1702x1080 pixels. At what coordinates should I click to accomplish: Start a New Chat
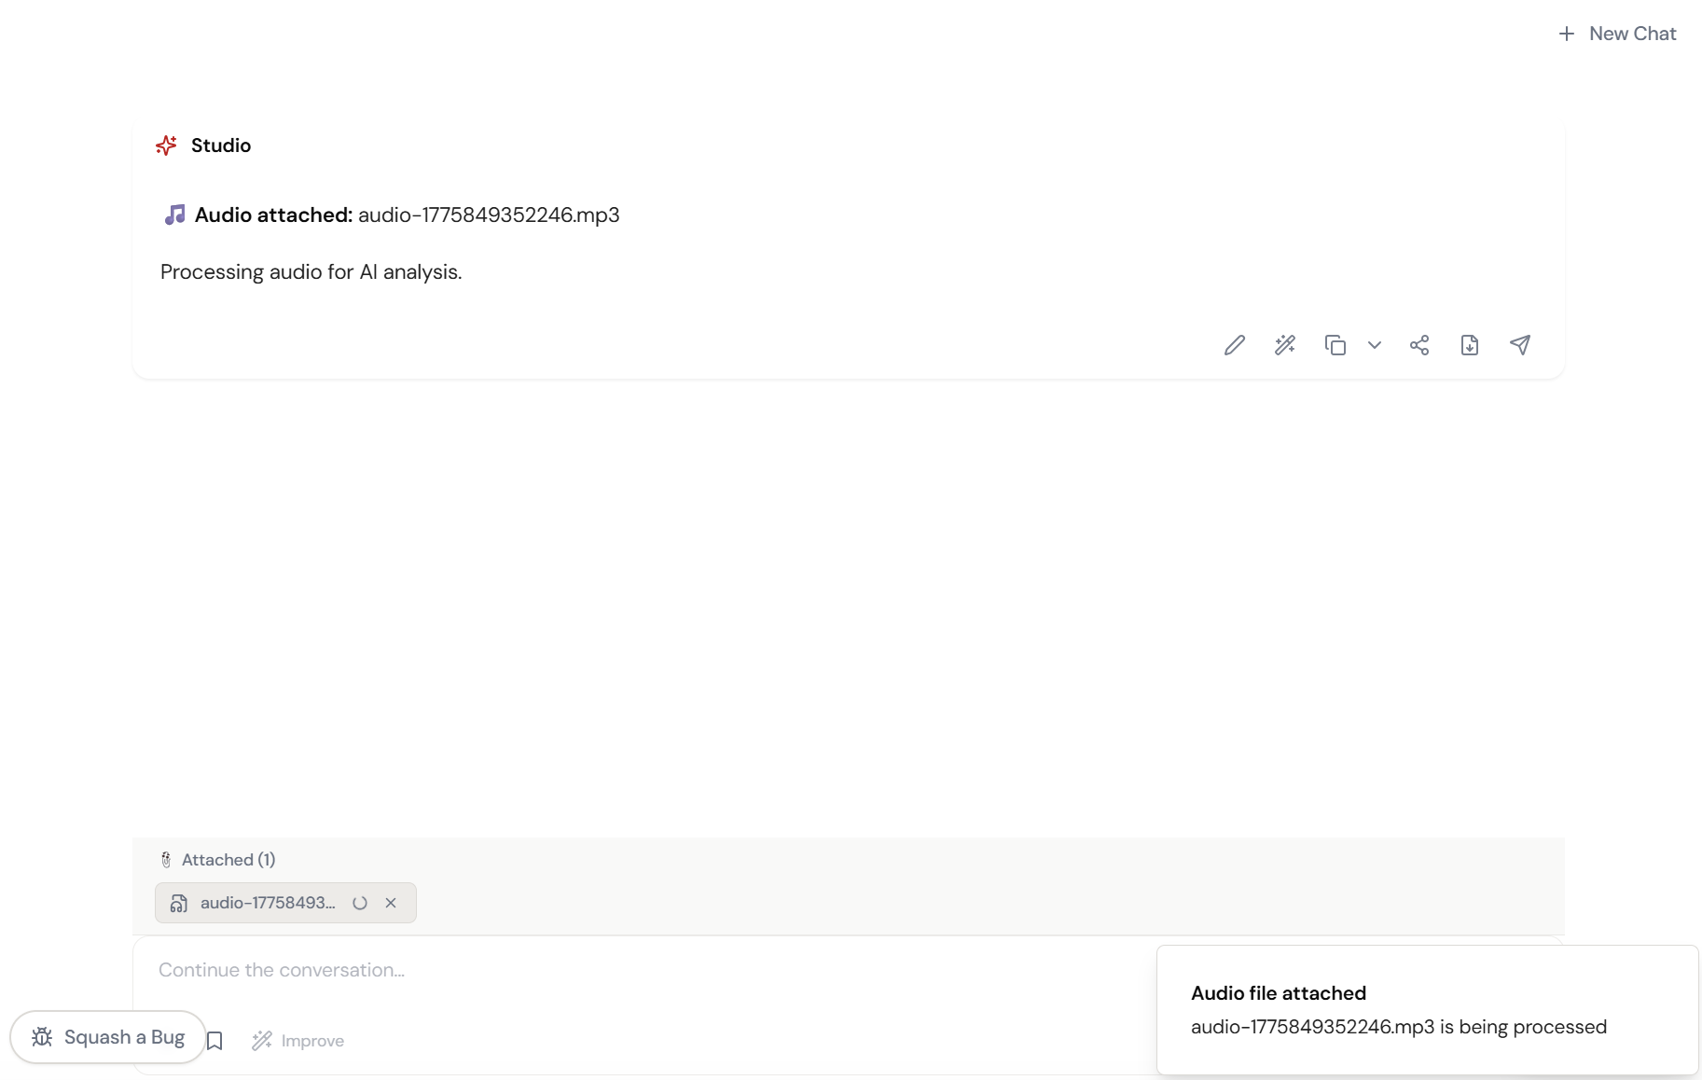pyautogui.click(x=1617, y=34)
